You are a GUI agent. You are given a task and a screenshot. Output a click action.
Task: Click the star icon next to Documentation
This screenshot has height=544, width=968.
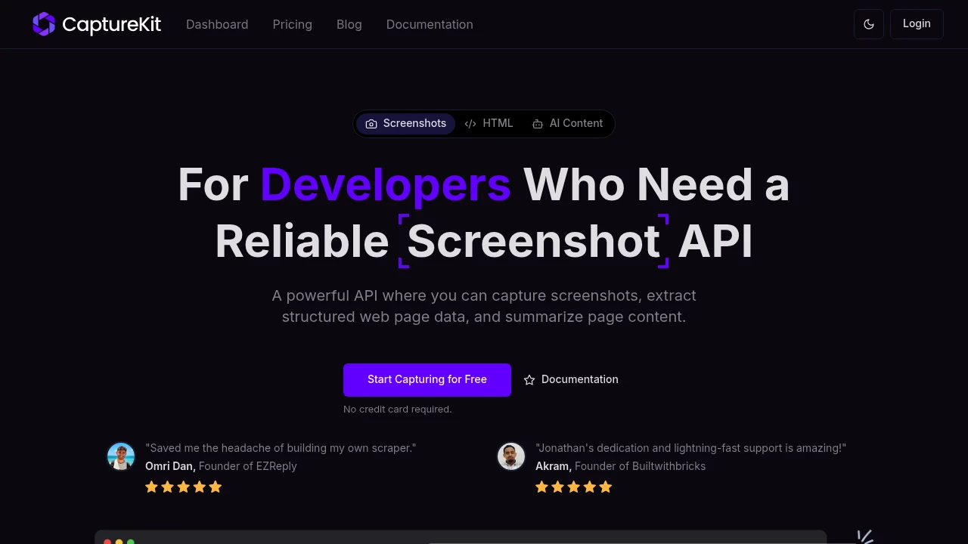point(529,380)
